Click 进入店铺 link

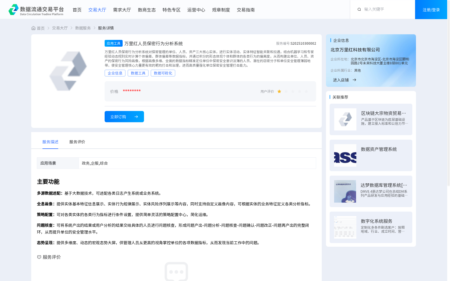[341, 80]
